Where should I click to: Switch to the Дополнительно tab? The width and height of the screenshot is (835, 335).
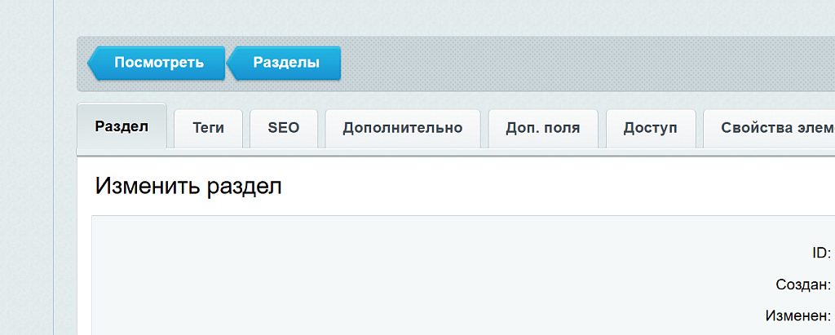pyautogui.click(x=402, y=128)
